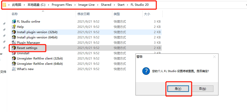
Task: Sort files by 修改日期 column header
Action: click(84, 14)
